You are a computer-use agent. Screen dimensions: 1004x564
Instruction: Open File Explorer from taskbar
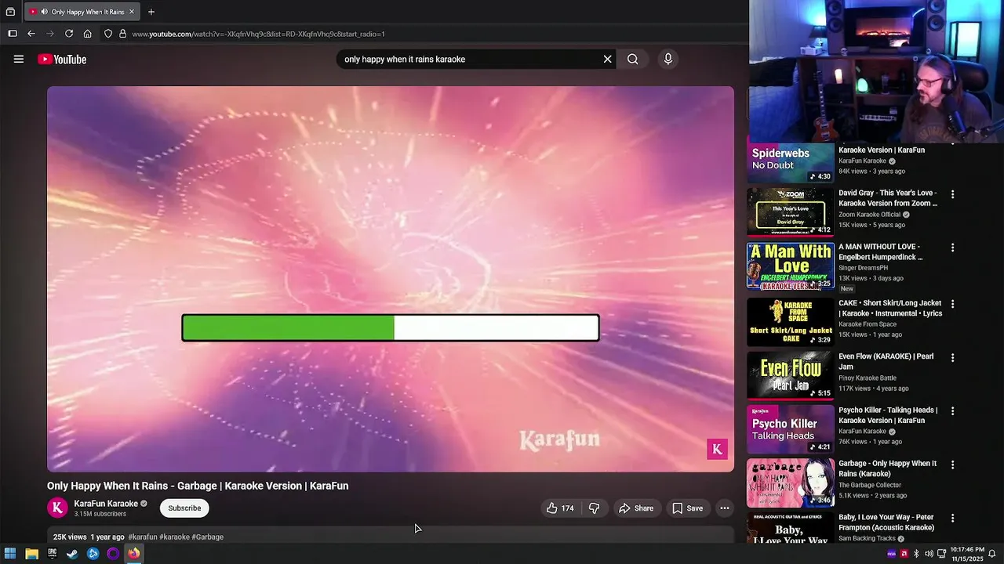coord(31,554)
